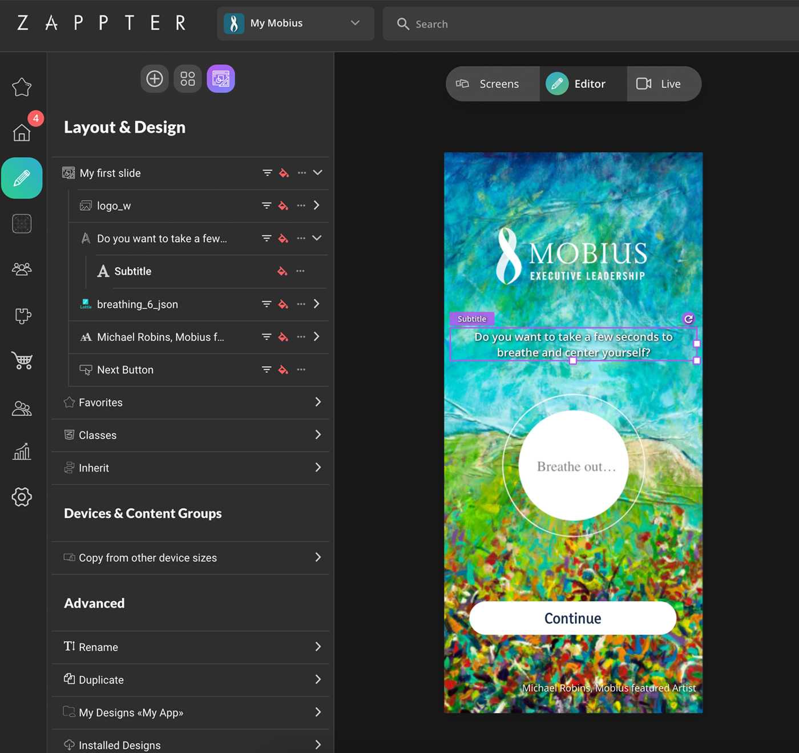Open the shopping cart sidebar icon

22,360
